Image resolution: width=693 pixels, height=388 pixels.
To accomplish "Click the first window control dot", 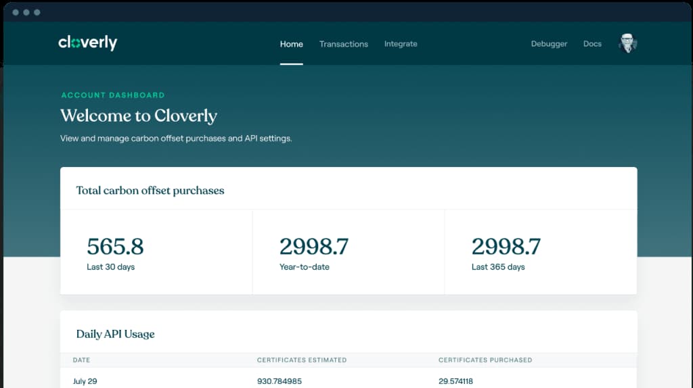I will tap(16, 12).
